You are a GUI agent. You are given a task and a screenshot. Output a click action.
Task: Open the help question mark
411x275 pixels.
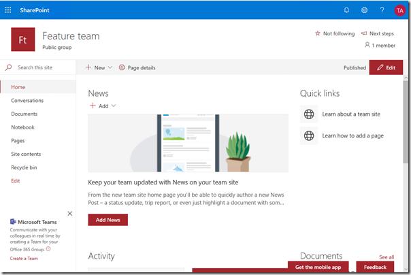(382, 10)
